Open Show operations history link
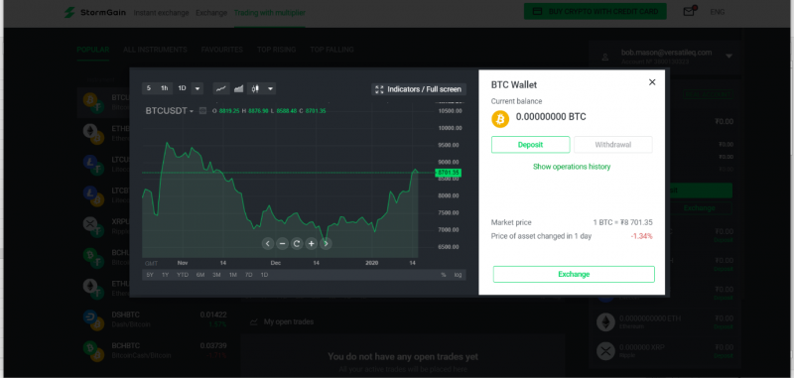 pos(572,167)
